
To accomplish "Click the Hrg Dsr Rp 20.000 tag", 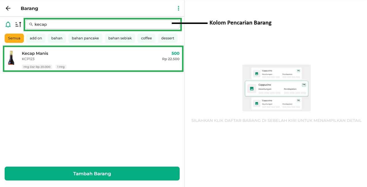I will coord(37,67).
